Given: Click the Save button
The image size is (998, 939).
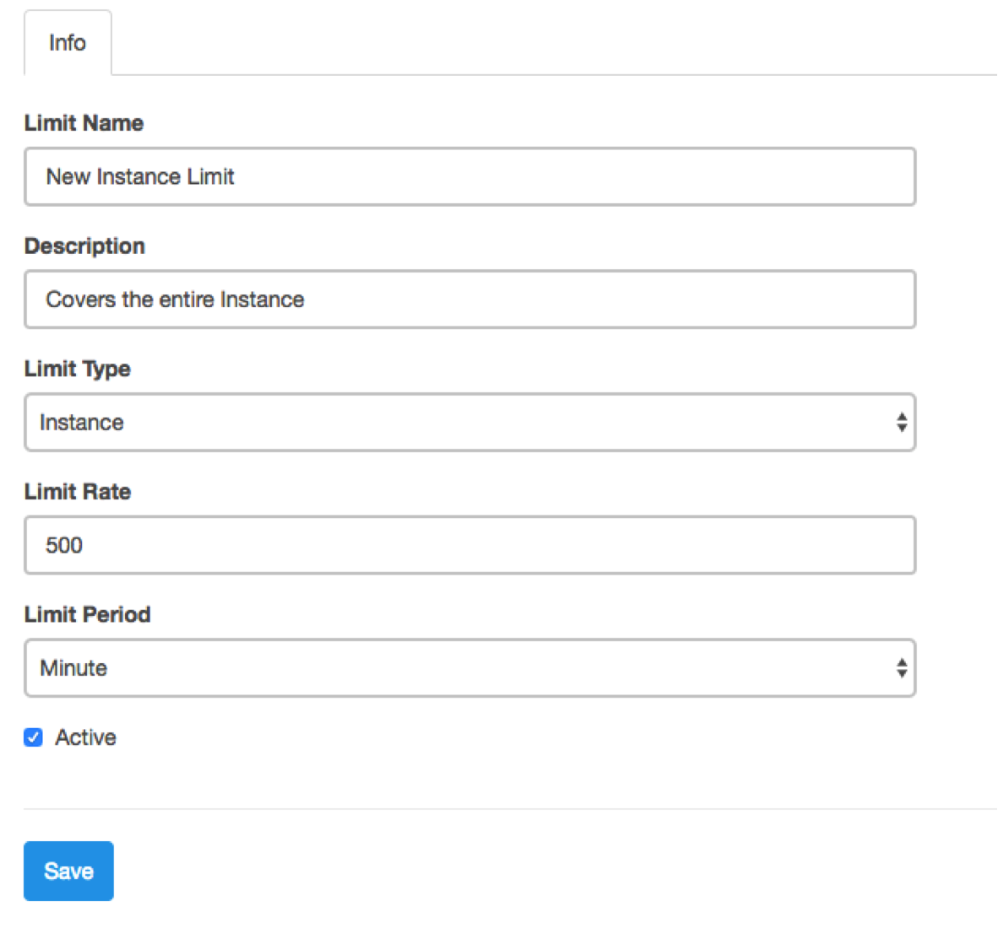Looking at the screenshot, I should point(68,871).
